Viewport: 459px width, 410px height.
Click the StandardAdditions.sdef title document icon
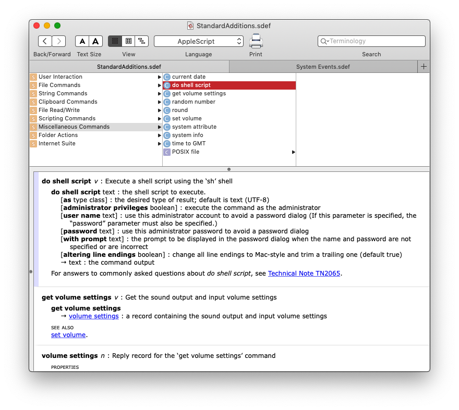pyautogui.click(x=190, y=26)
